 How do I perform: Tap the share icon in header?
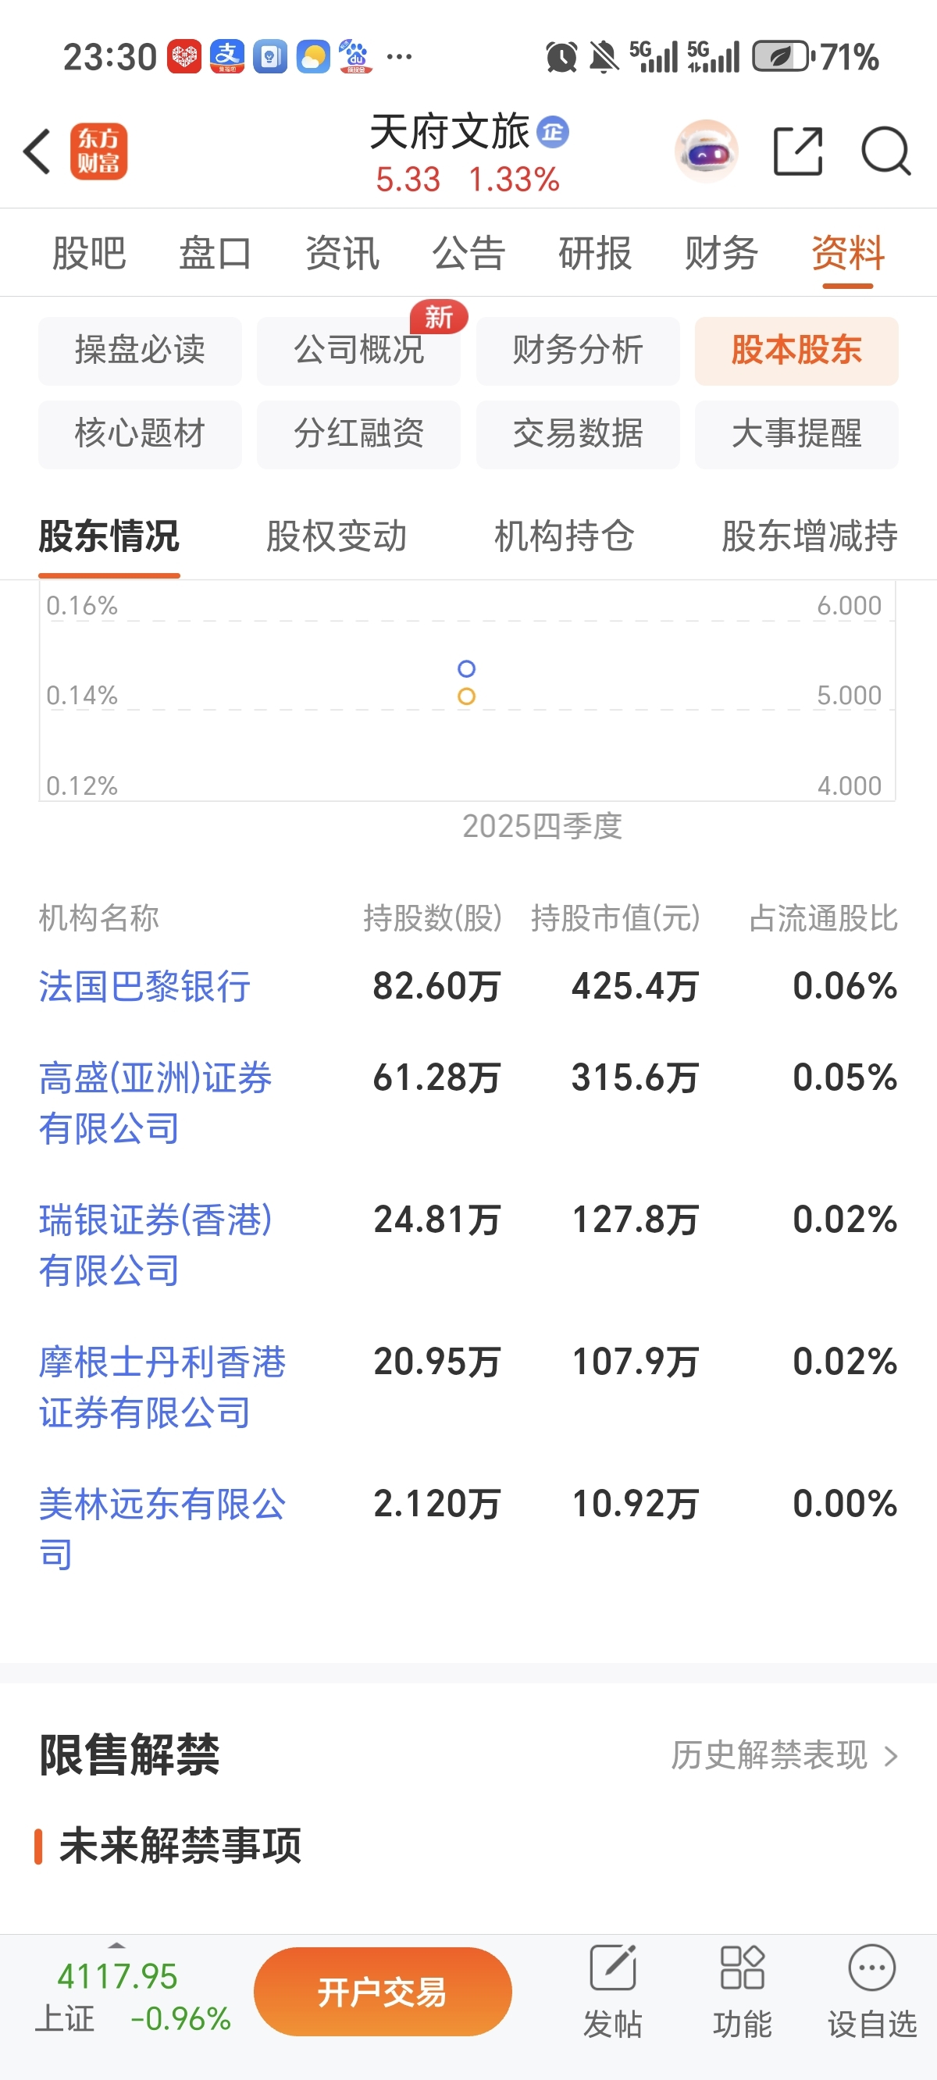coord(798,151)
